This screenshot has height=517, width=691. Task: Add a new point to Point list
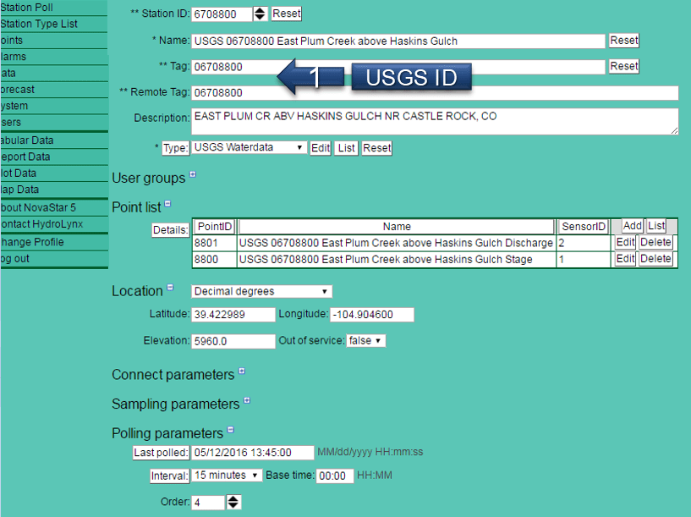(x=632, y=225)
